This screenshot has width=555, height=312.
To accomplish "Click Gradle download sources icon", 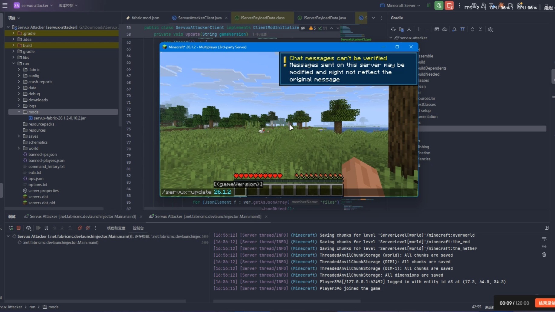I will [x=409, y=29].
